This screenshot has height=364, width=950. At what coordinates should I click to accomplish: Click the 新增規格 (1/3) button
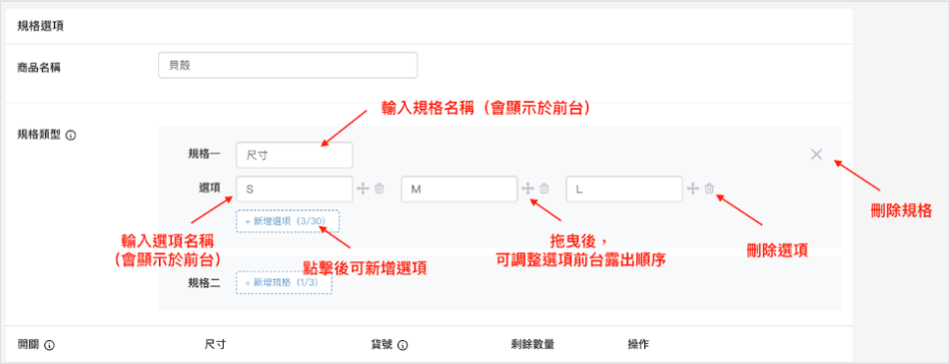tap(284, 282)
